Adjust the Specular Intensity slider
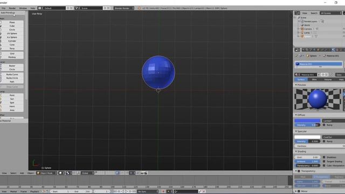Viewport: 345px width, 194px height. [x=307, y=141]
